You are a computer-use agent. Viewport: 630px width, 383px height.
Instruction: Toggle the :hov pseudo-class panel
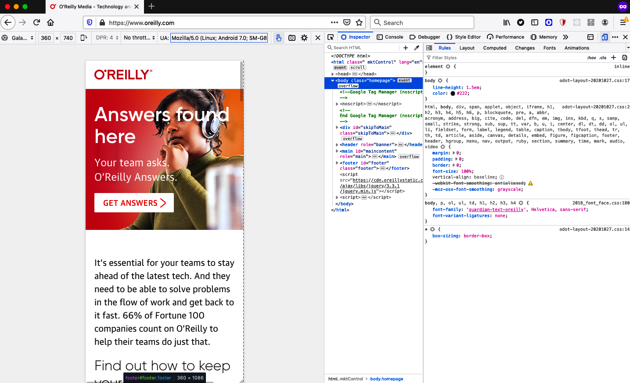[591, 58]
